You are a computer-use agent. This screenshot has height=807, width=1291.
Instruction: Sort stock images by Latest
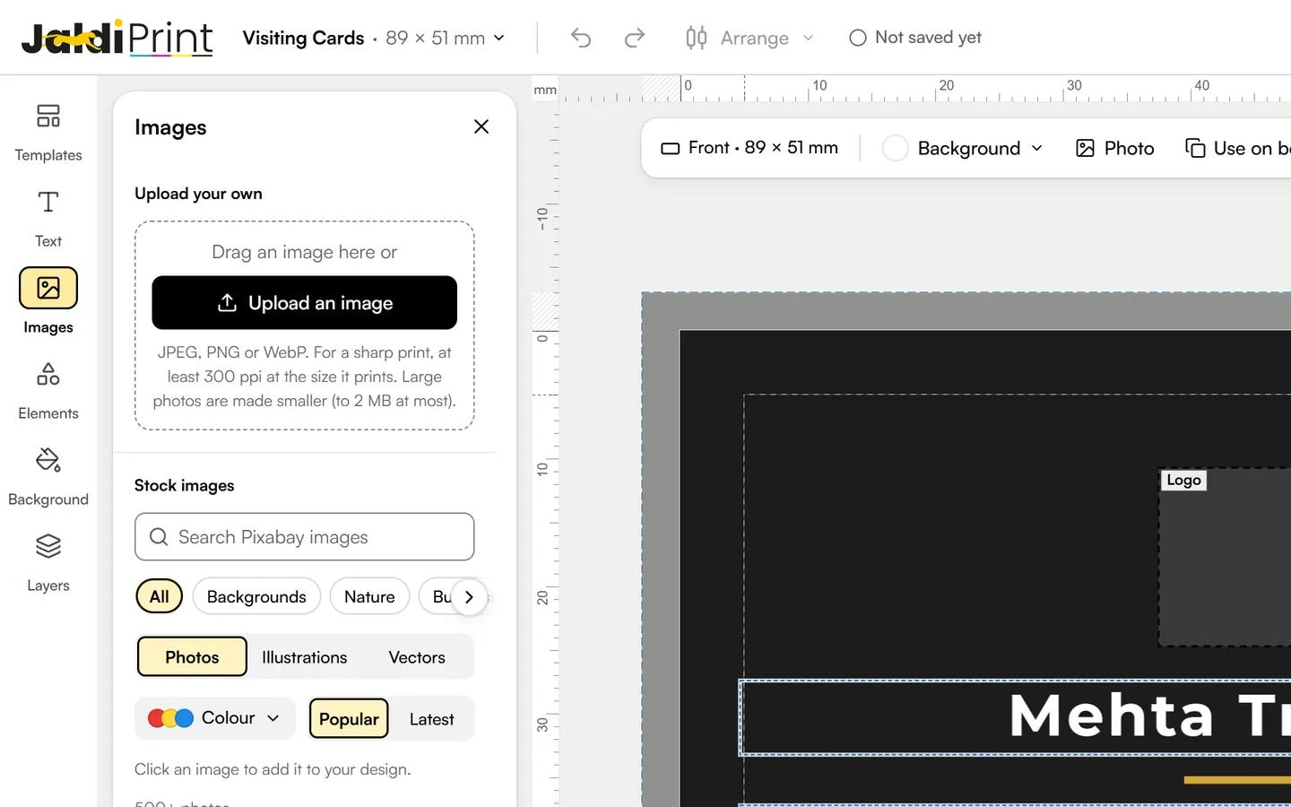pyautogui.click(x=431, y=718)
